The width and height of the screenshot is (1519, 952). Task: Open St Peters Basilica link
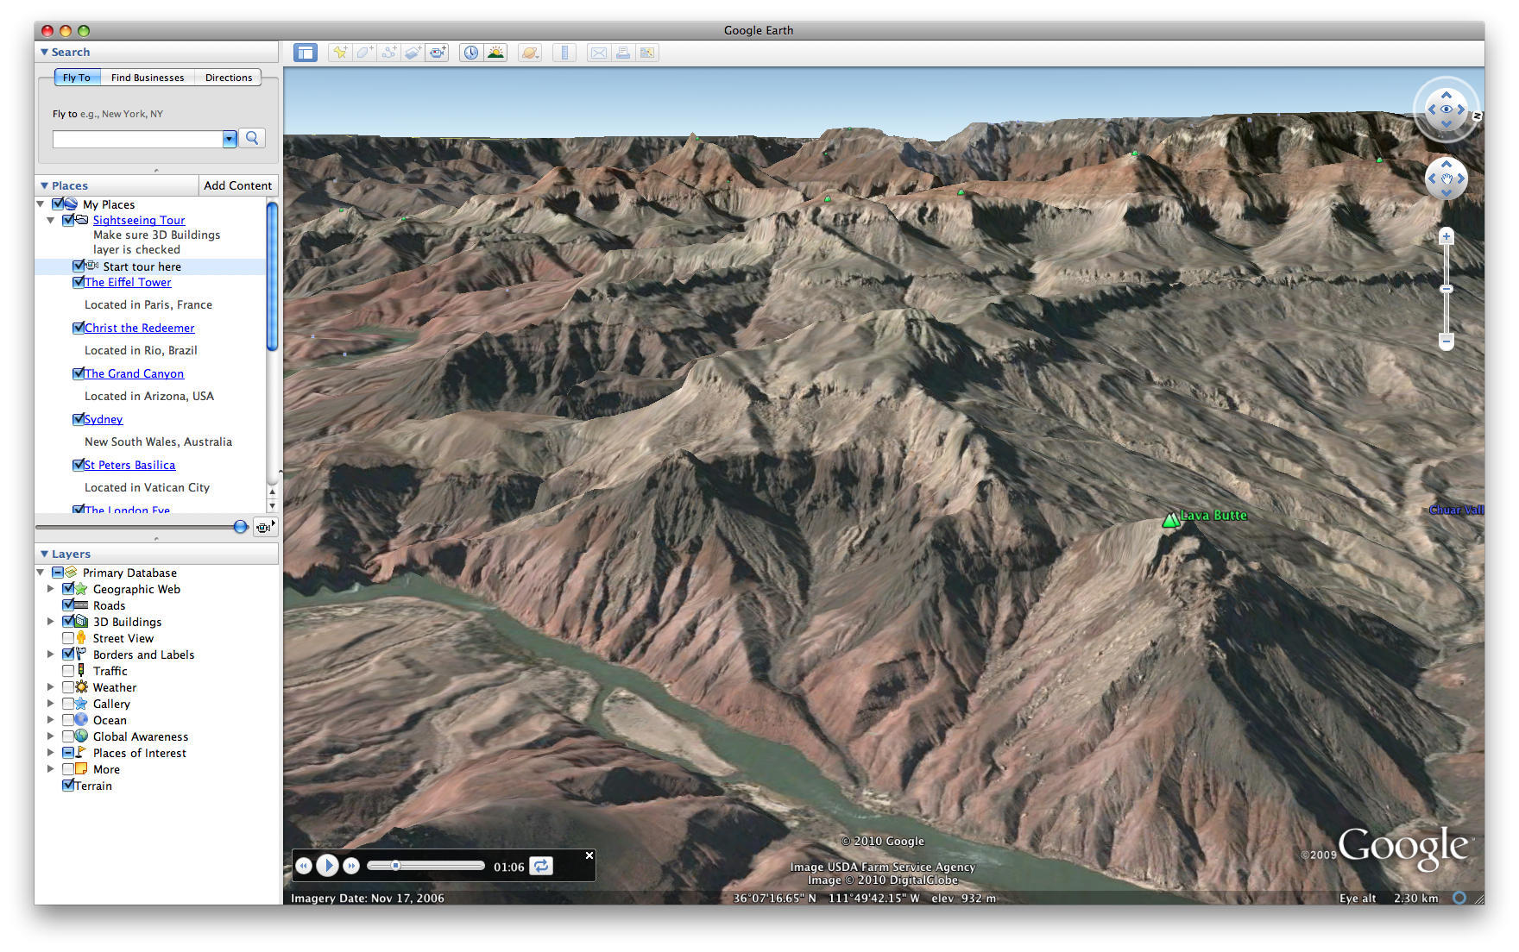[130, 465]
